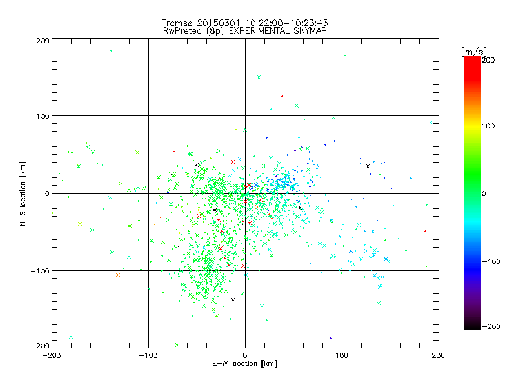Click the colorbar's '-200' label
This screenshot has width=516, height=387.
[491, 326]
